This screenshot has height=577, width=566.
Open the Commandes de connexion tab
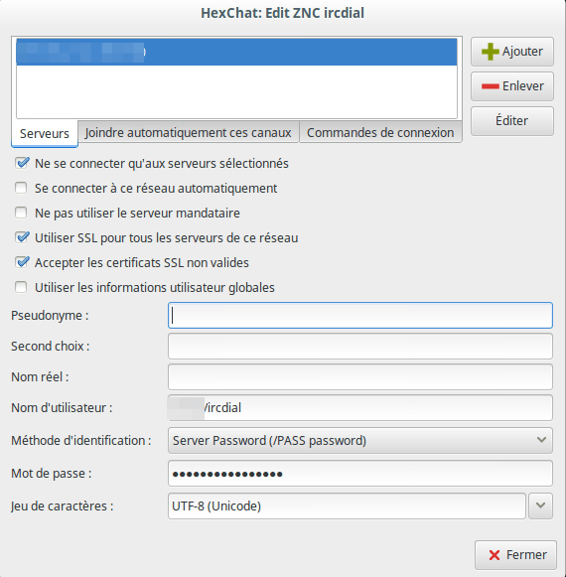coord(380,132)
